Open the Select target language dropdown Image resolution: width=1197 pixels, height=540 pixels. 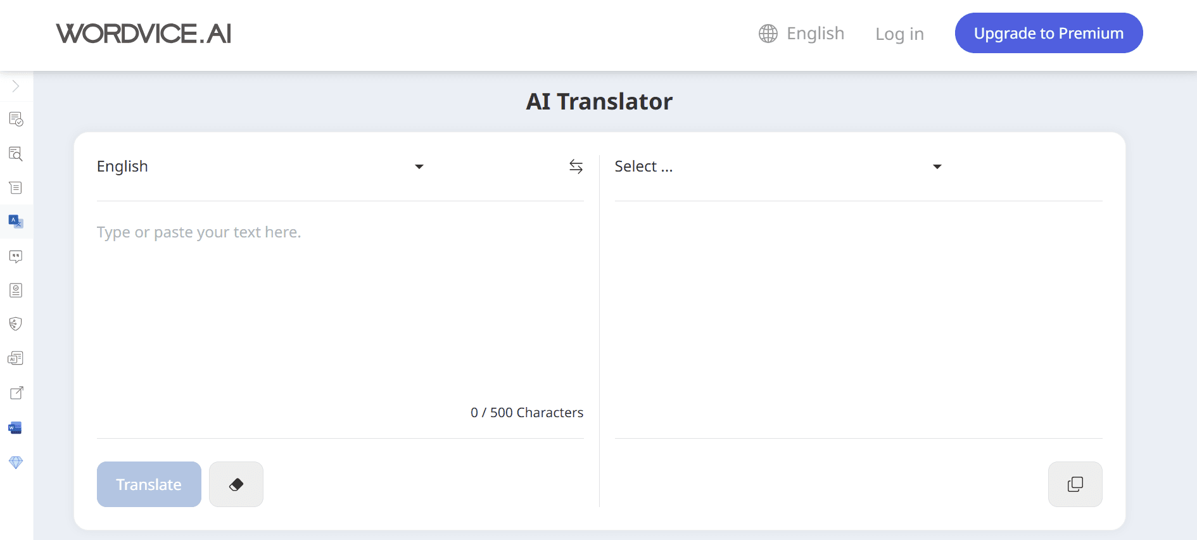click(778, 166)
